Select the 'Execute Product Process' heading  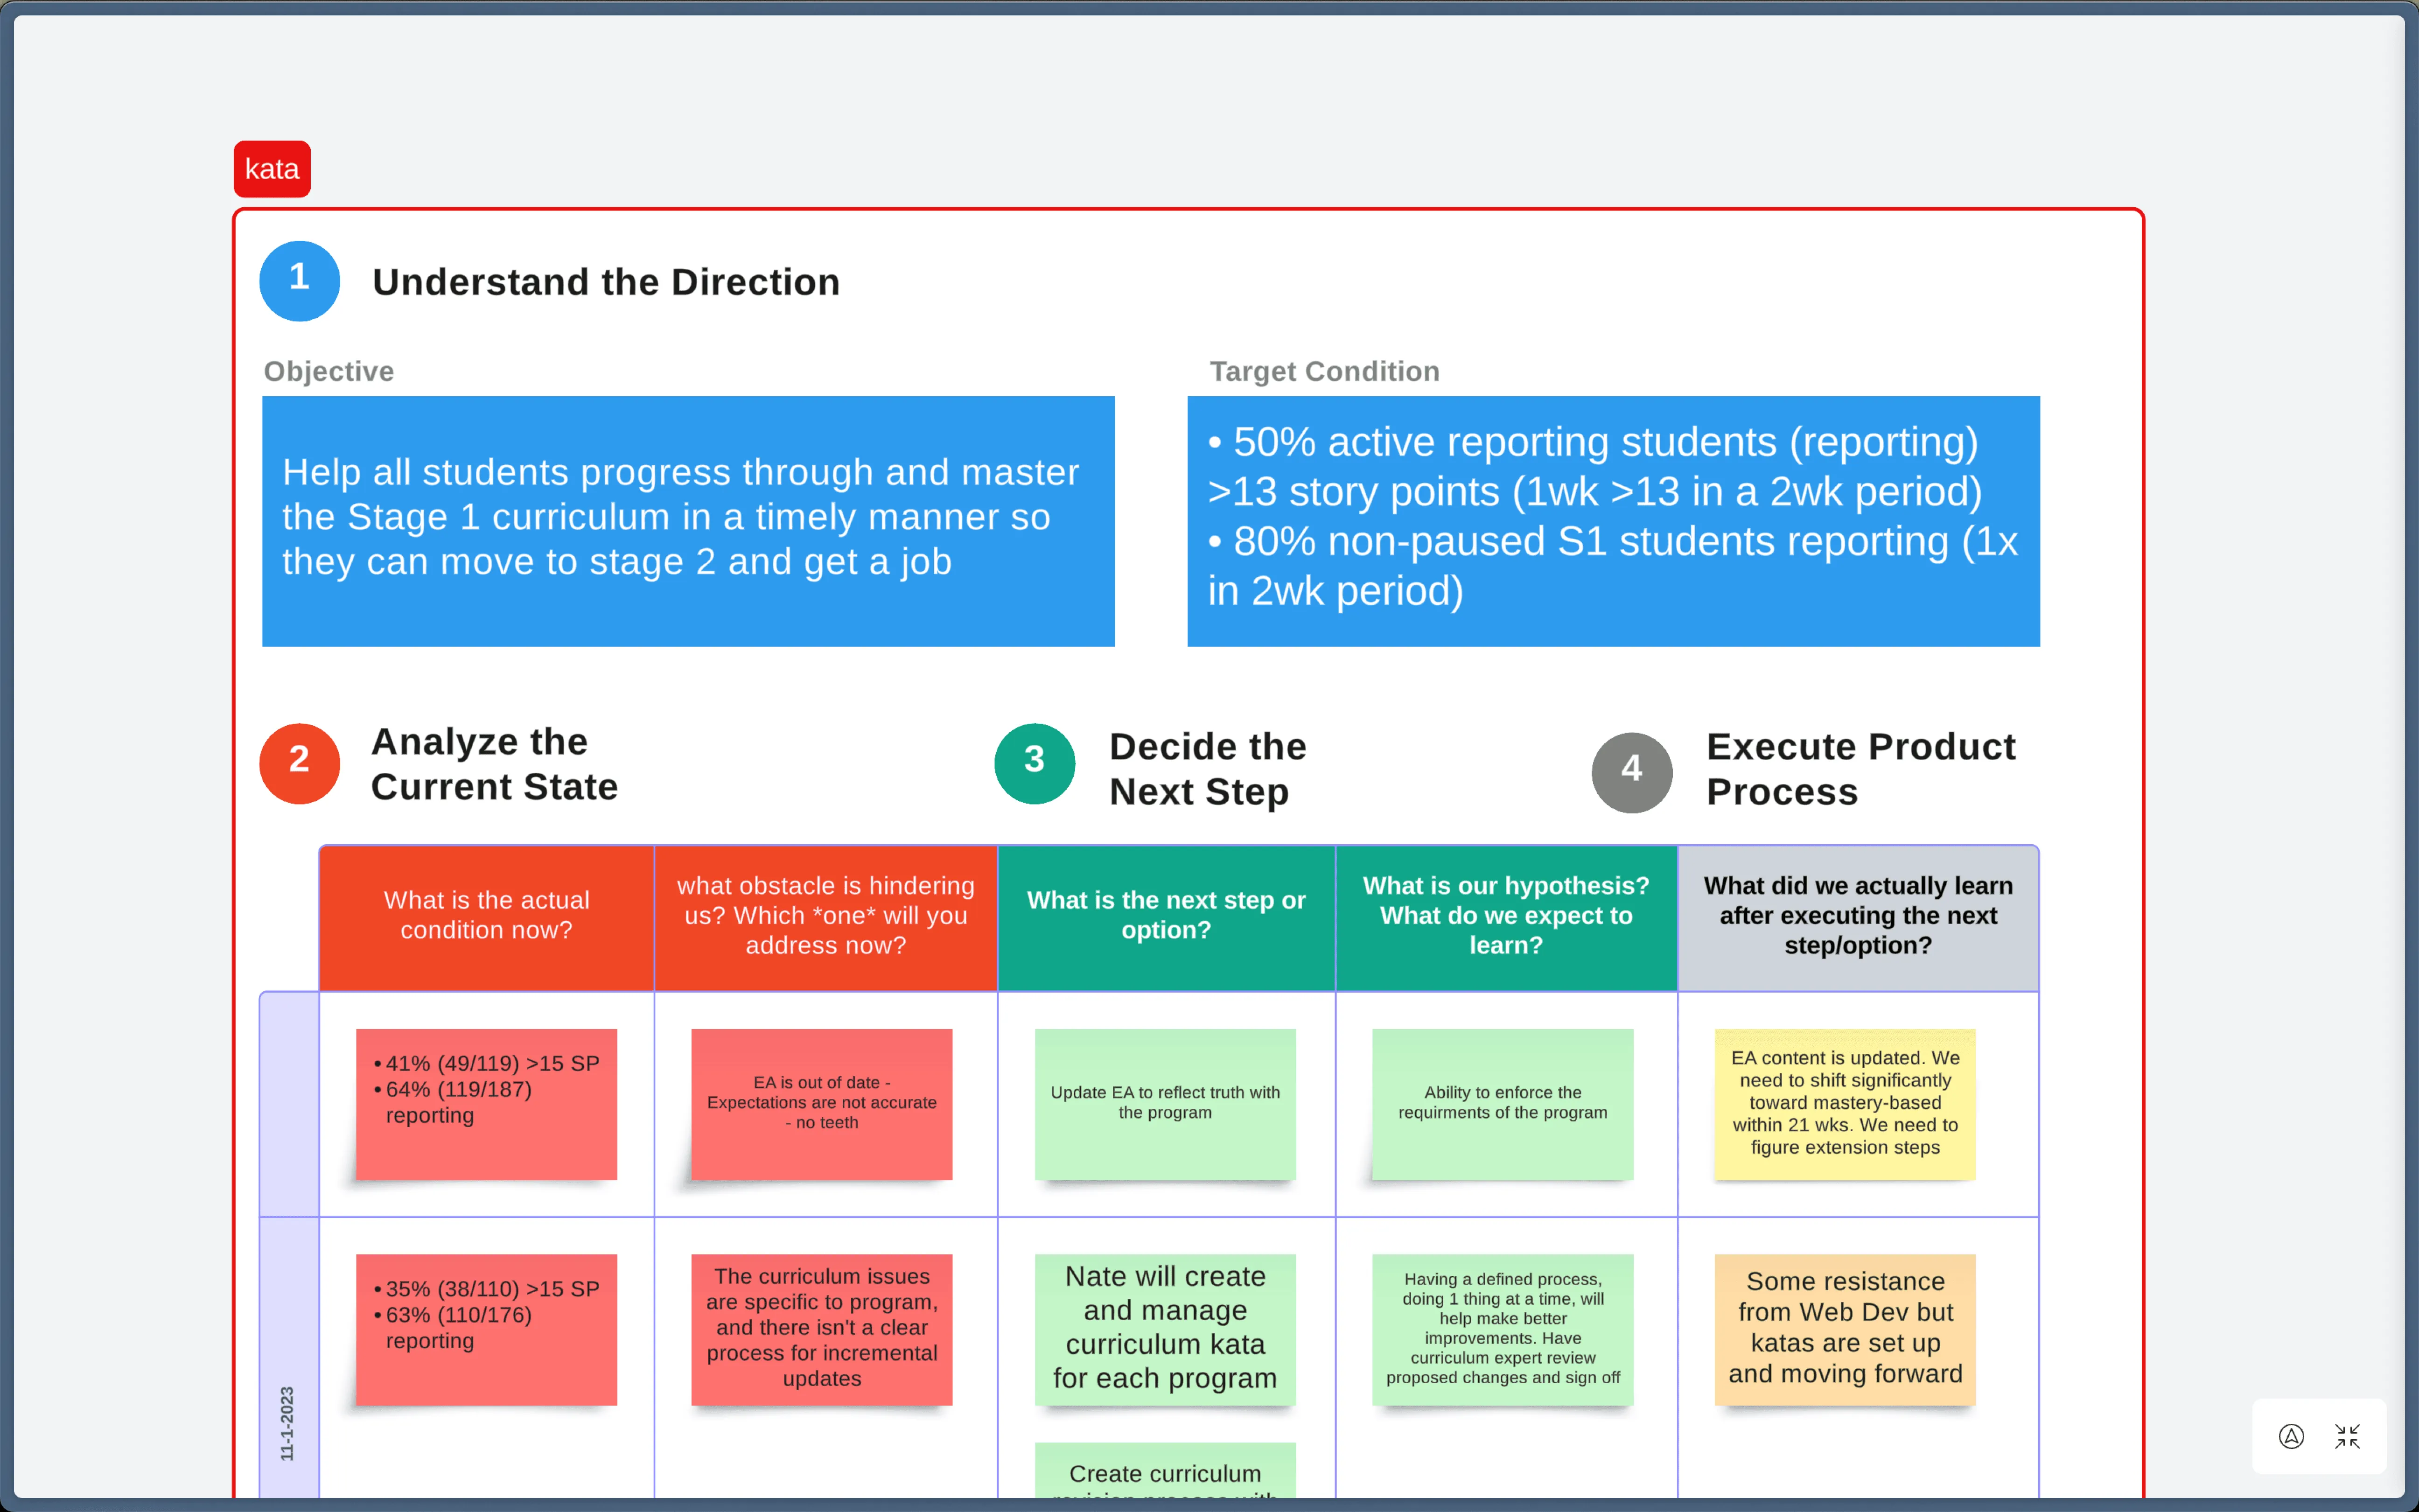coord(1860,768)
